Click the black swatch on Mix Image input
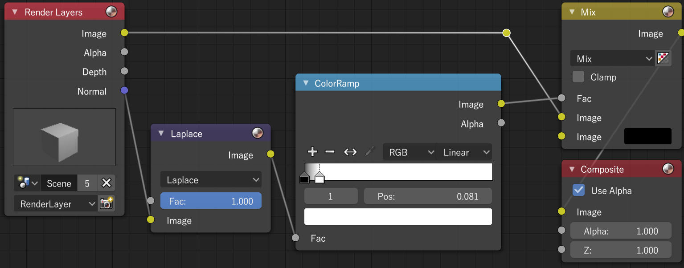This screenshot has width=684, height=268. tap(648, 136)
